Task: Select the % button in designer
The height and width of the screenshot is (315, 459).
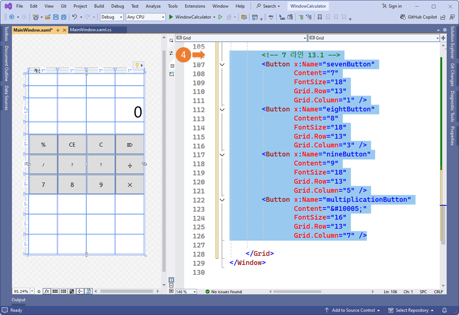Action: pos(43,145)
